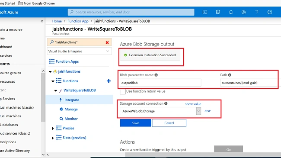Screen dimensions: 281x158
Task: Collapse the Functions tree node
Action: (53, 81)
